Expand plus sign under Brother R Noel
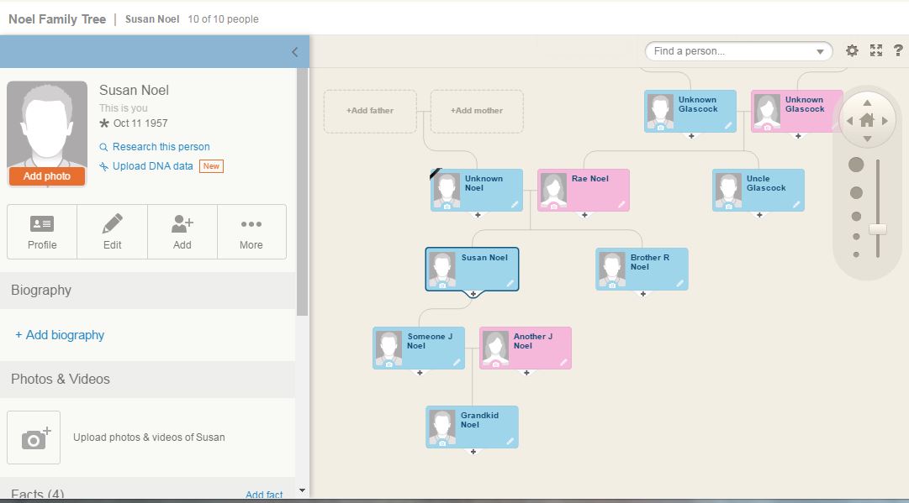The image size is (909, 503). 643,294
